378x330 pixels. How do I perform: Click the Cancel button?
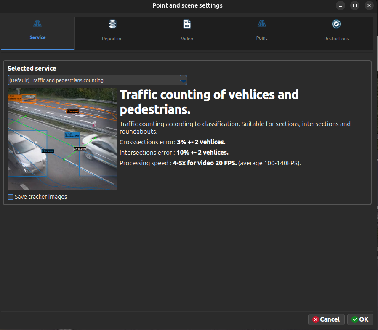pyautogui.click(x=326, y=319)
